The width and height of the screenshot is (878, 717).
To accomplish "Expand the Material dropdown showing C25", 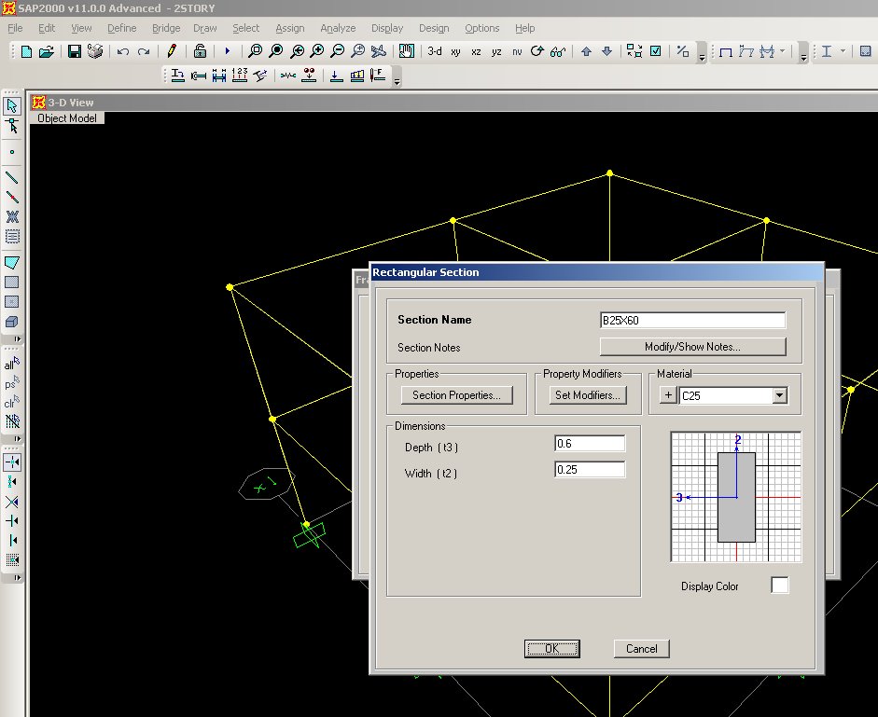I will (779, 395).
